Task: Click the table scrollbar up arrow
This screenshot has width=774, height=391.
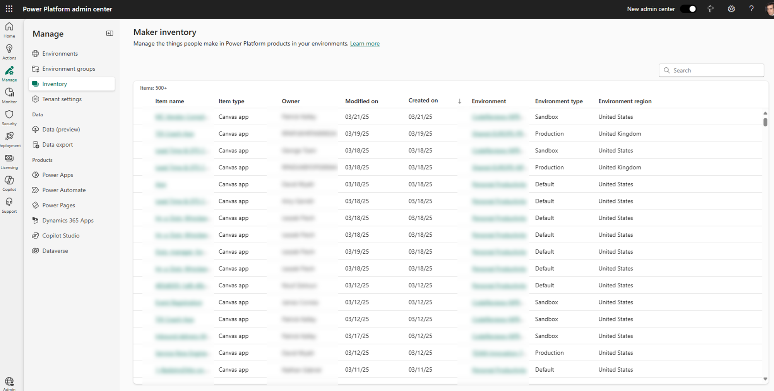Action: (765, 113)
